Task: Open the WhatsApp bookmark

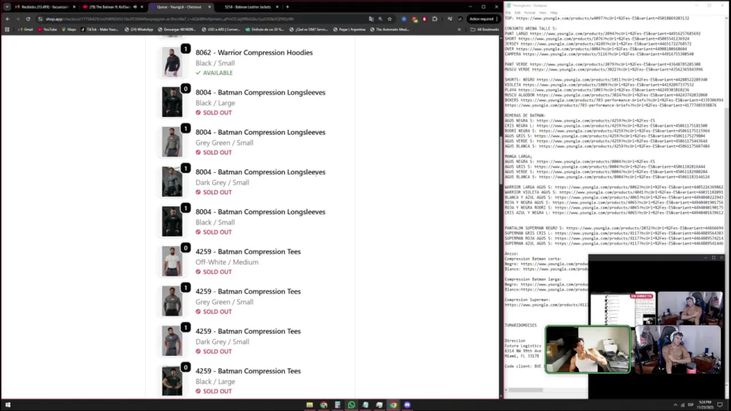Action: click(x=138, y=29)
